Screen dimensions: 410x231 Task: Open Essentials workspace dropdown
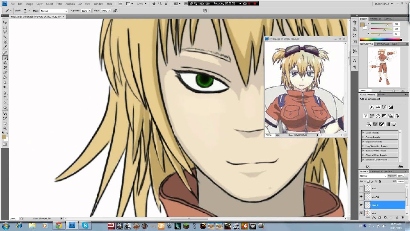coord(384,4)
